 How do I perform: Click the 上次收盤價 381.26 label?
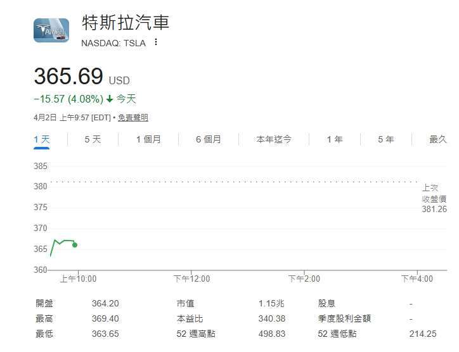pyautogui.click(x=434, y=198)
